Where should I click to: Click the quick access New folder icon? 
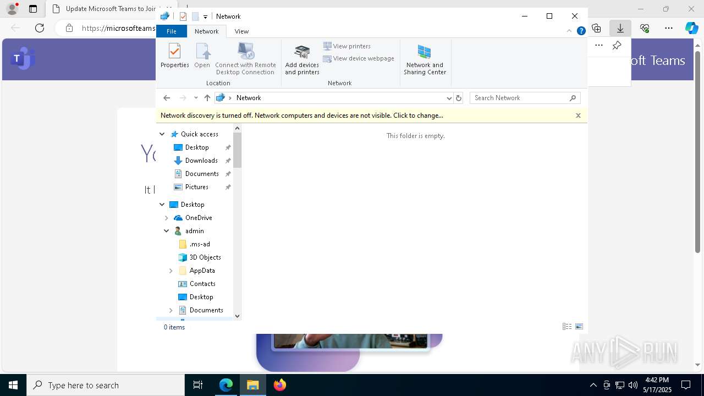(x=195, y=16)
